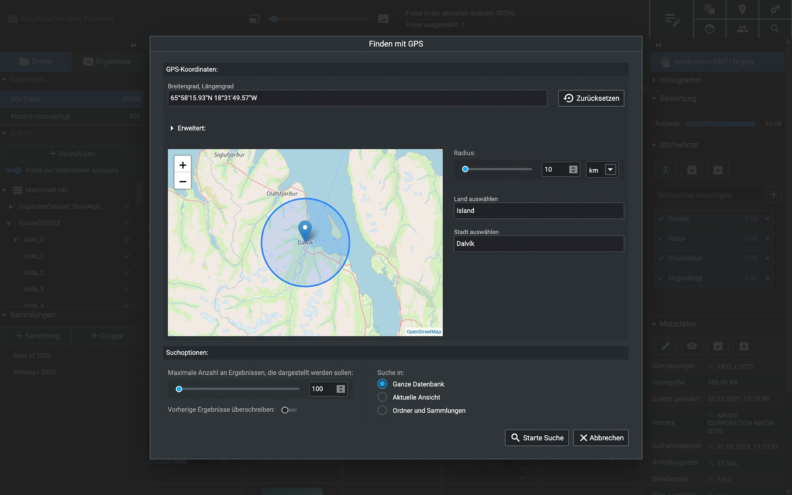Viewport: 792px width, 495px height.
Task: Click the Starte Suche button
Action: (537, 438)
